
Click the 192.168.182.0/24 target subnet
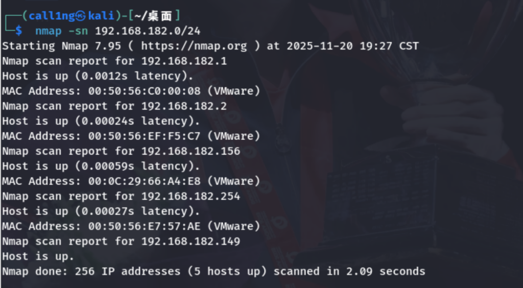tap(148, 31)
